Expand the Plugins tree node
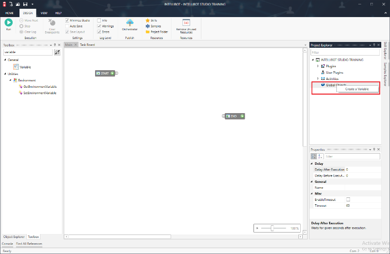390x254 pixels. (x=318, y=66)
